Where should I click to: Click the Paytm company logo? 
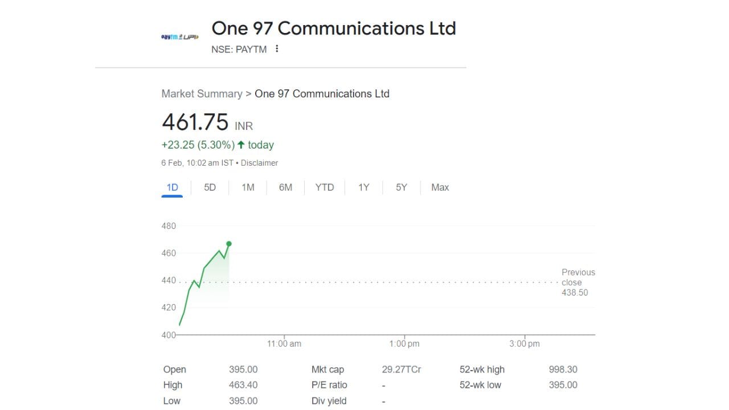click(179, 36)
